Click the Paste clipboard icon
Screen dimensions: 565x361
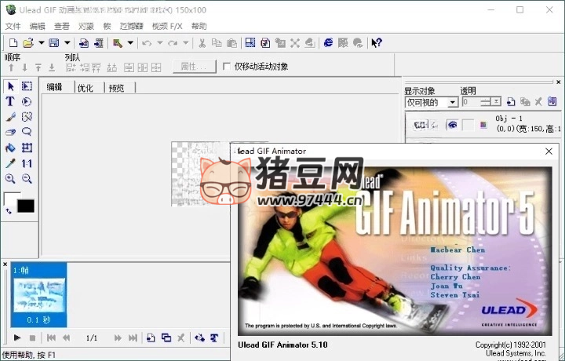[x=231, y=43]
